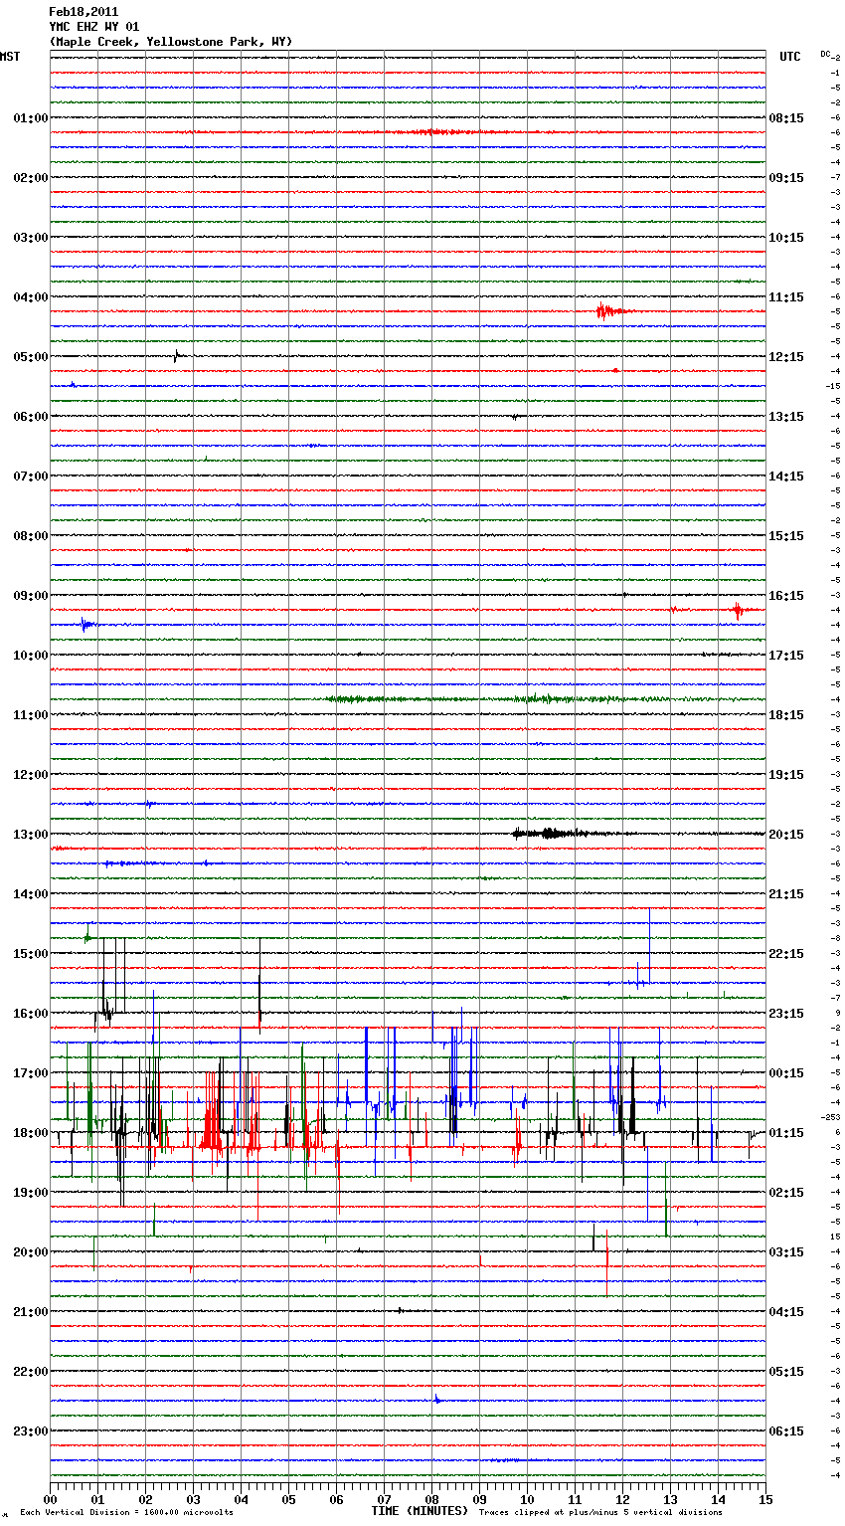845x1526 pixels.
Task: Click the "16:15" UTC time label
Action: point(786,596)
